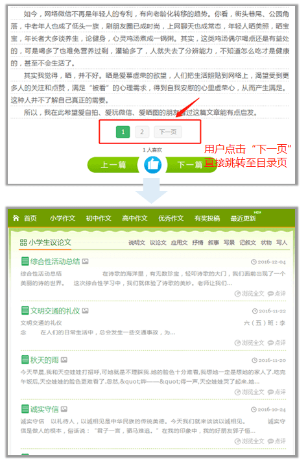The image size is (308, 461).
Task: Switch to the 高中作文 navigation tab
Action: point(135,218)
